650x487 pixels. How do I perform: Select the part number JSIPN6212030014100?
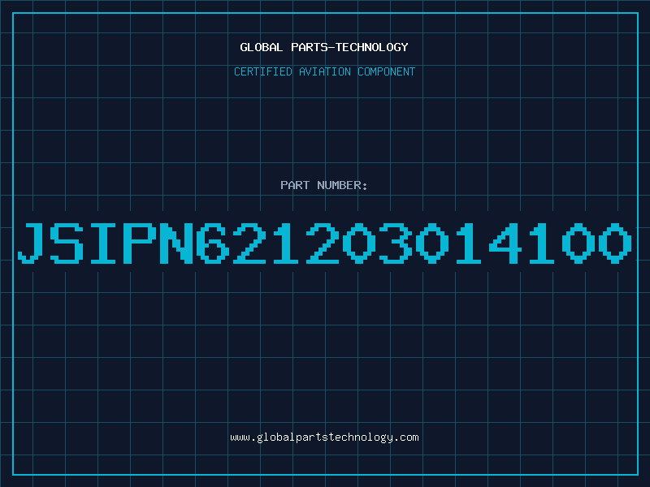tap(325, 243)
